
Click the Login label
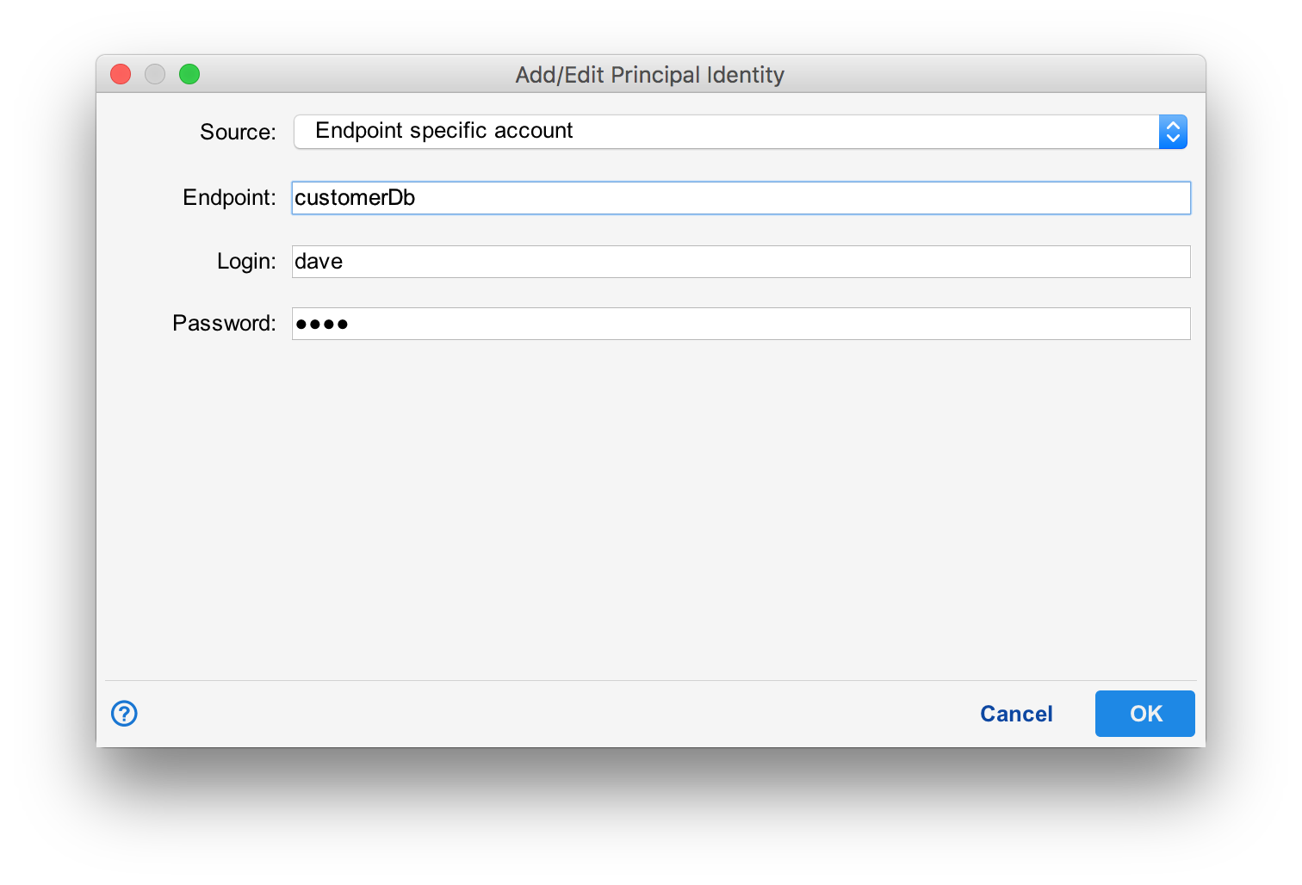(x=246, y=261)
